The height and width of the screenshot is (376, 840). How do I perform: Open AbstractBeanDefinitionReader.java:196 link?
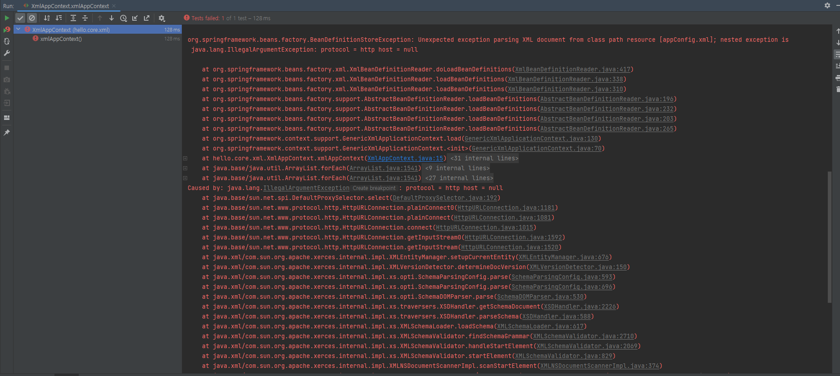(x=606, y=99)
